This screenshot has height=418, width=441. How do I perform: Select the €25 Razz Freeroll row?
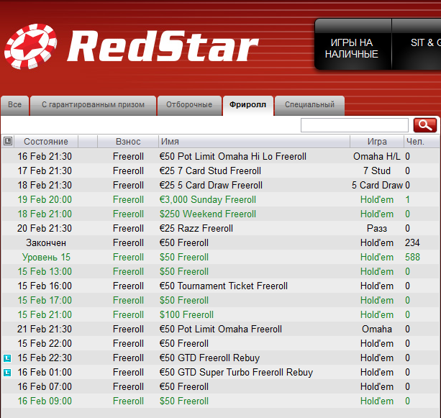pyautogui.click(x=196, y=228)
